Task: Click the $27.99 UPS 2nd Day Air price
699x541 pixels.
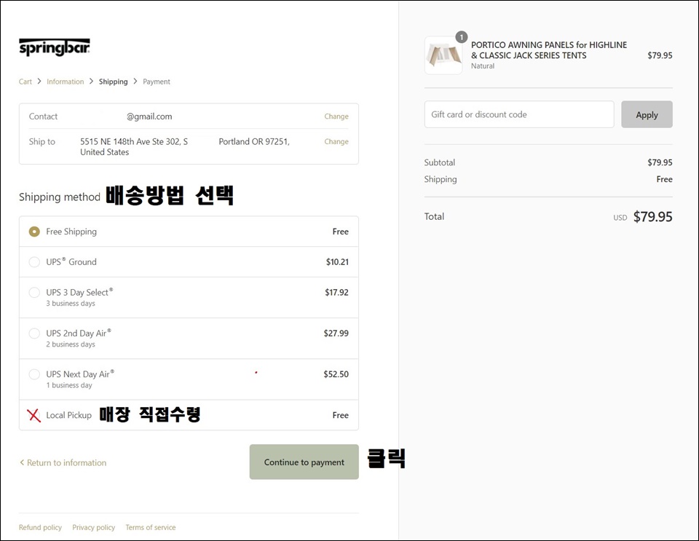Action: [x=336, y=333]
